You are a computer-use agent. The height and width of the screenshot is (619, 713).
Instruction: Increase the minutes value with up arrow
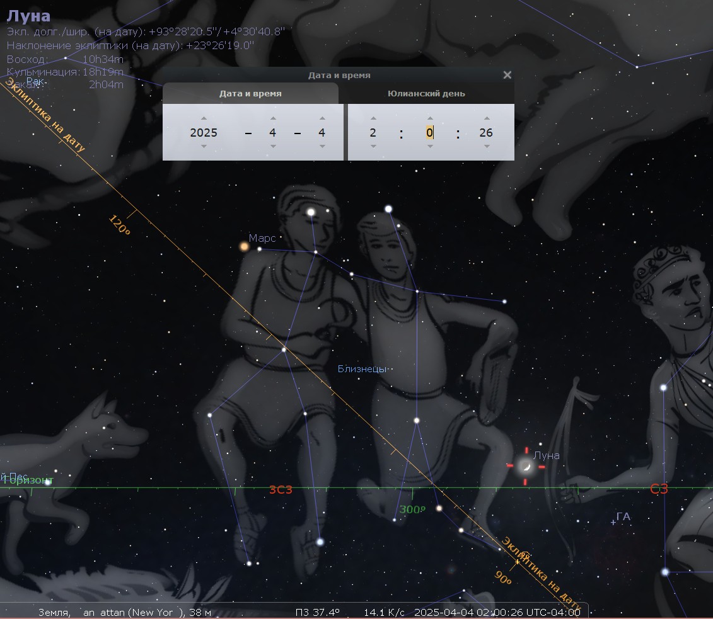tap(430, 118)
